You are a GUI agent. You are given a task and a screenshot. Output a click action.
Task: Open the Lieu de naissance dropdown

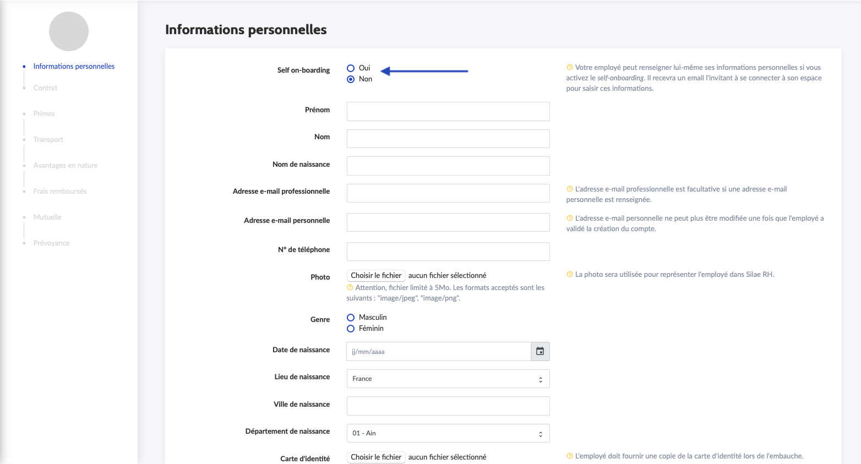pos(448,379)
